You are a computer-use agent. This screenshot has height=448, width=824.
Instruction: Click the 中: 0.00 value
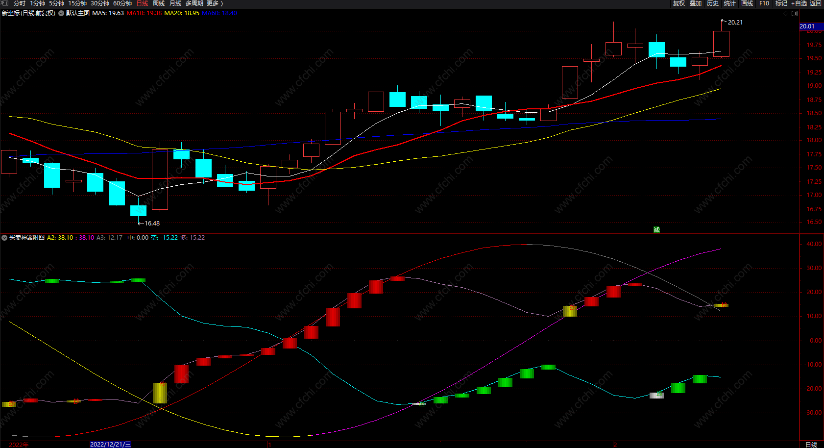(138, 238)
